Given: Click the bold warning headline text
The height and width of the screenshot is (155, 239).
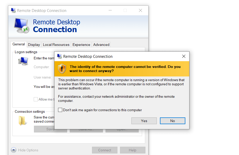Looking at the screenshot, I should [125, 69].
